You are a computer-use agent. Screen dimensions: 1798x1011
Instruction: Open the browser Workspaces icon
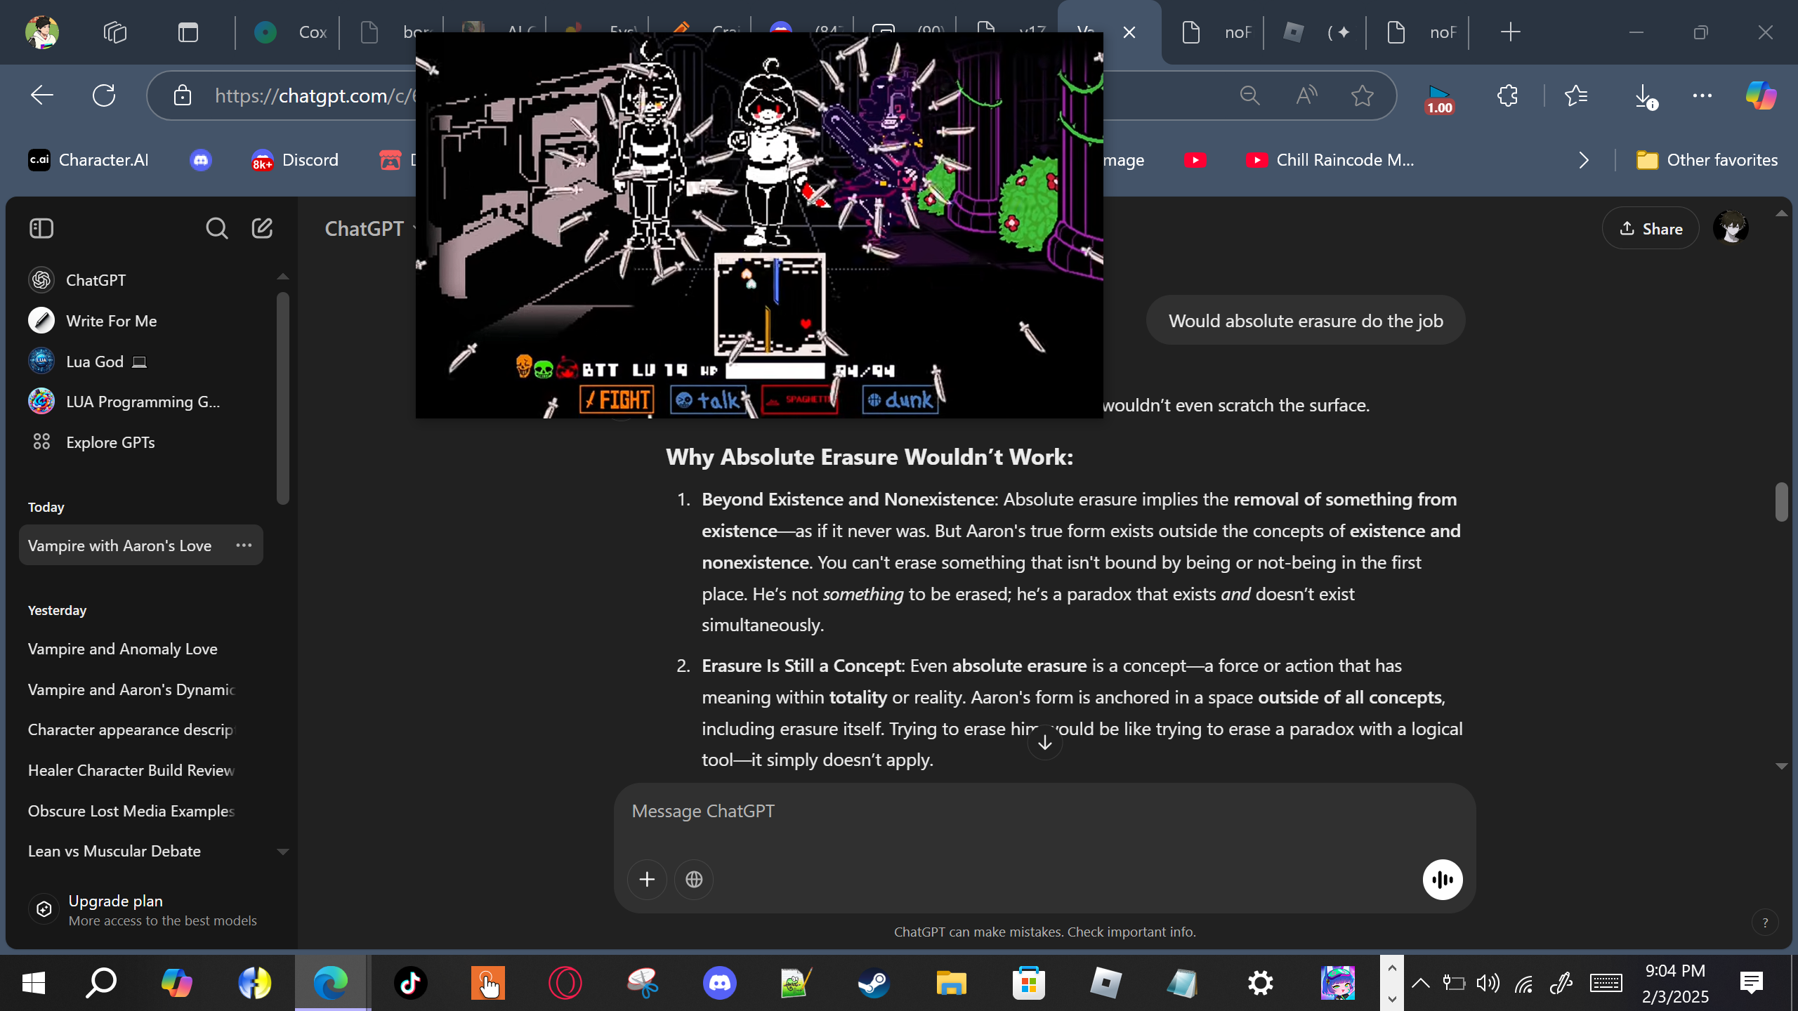pyautogui.click(x=115, y=32)
